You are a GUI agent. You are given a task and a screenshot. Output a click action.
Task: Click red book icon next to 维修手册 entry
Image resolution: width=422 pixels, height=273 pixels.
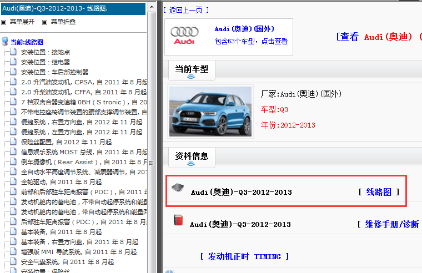tap(178, 220)
